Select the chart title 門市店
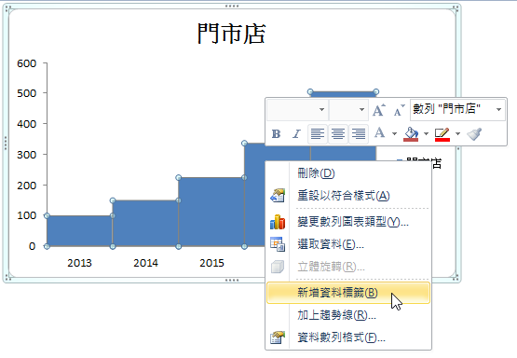This screenshot has height=358, width=517. [231, 34]
